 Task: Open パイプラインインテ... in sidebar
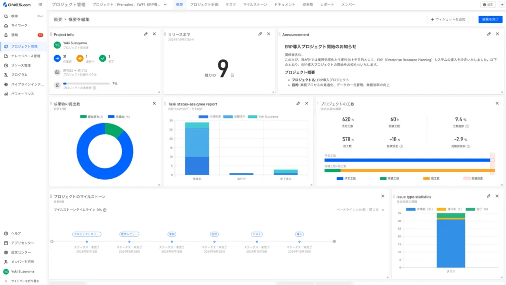point(23,84)
